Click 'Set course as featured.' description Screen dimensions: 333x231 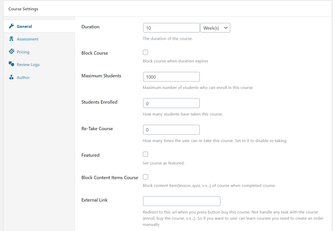coord(164,163)
